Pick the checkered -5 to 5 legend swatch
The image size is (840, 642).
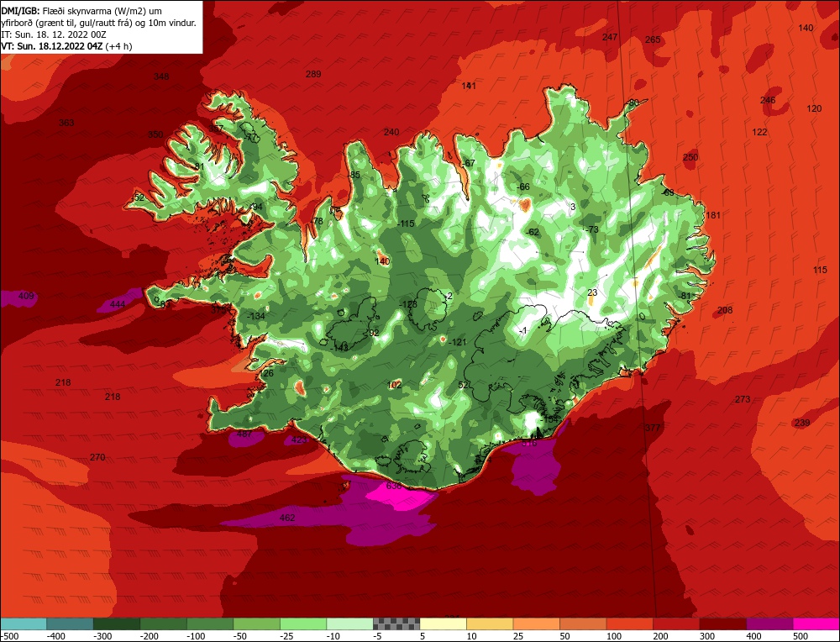pyautogui.click(x=396, y=624)
